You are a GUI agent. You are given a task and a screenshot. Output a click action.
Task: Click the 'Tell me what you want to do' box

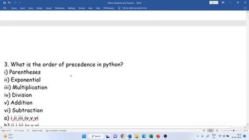pos(135,8)
